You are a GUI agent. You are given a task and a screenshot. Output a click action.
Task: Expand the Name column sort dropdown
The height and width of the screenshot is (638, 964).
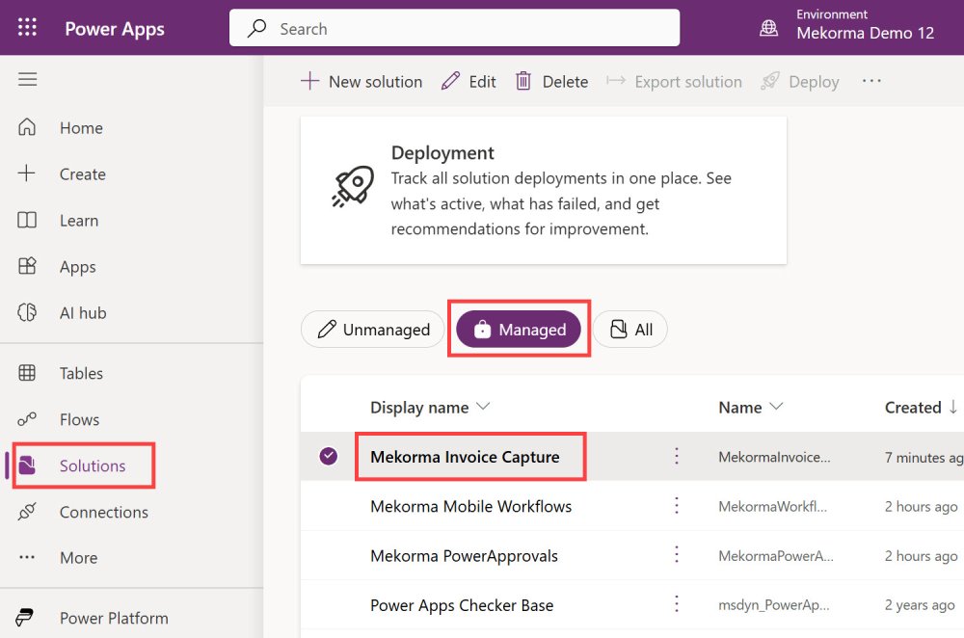point(775,407)
